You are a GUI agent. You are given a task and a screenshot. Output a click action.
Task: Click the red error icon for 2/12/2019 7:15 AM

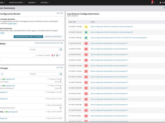pos(86,49)
